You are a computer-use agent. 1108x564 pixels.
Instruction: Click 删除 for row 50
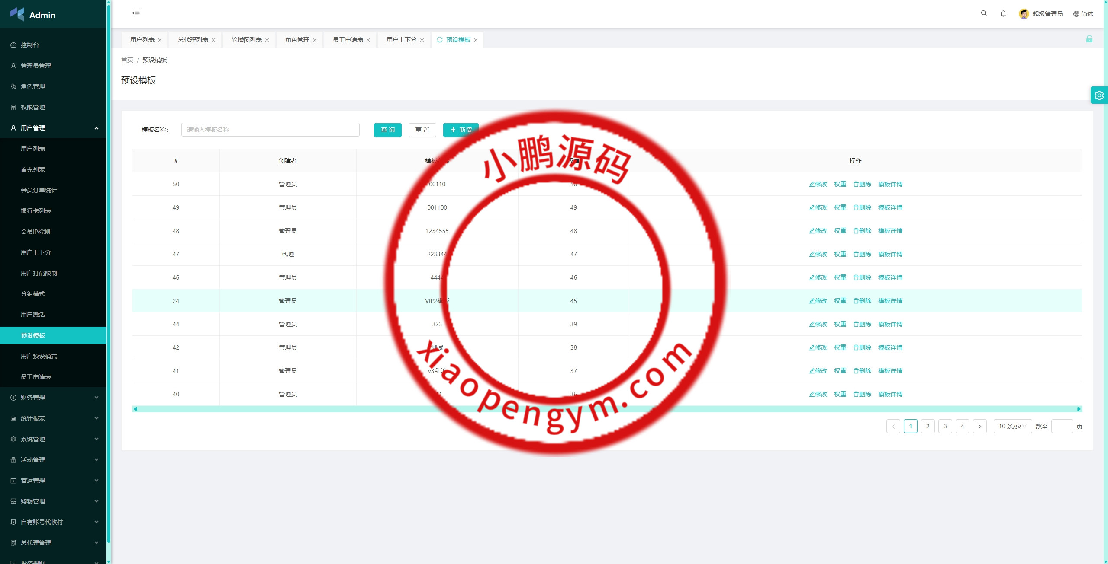(862, 184)
